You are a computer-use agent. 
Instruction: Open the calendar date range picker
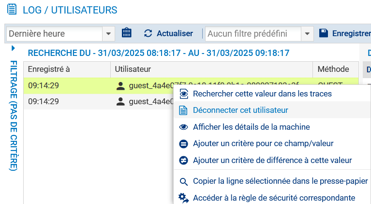point(127,33)
